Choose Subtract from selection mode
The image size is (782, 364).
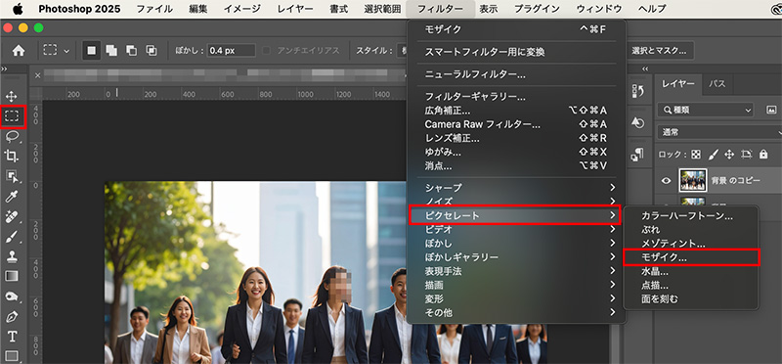pos(131,51)
